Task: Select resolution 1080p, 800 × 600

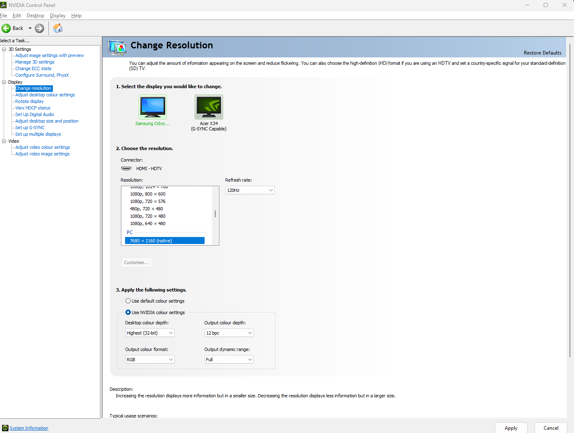Action: point(148,194)
